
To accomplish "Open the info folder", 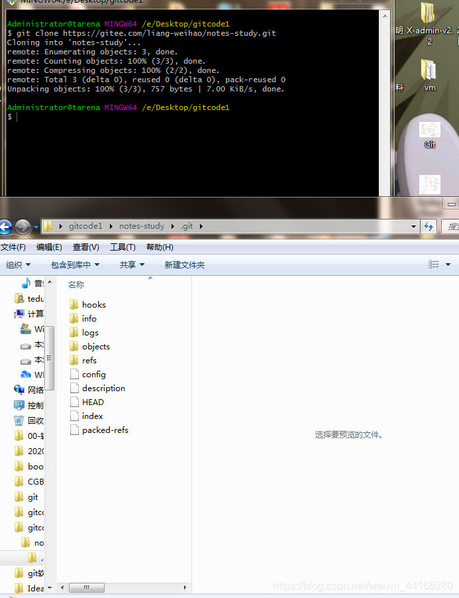I will pos(83,318).
